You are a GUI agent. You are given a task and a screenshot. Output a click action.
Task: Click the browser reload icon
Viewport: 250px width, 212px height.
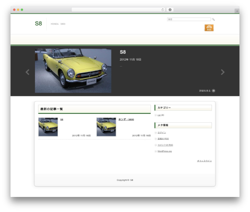[162, 10]
